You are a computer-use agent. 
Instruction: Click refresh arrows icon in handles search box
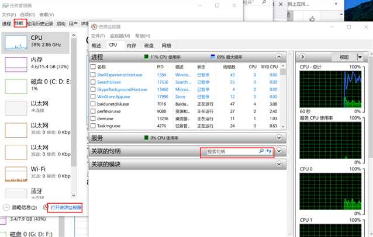coord(269,151)
